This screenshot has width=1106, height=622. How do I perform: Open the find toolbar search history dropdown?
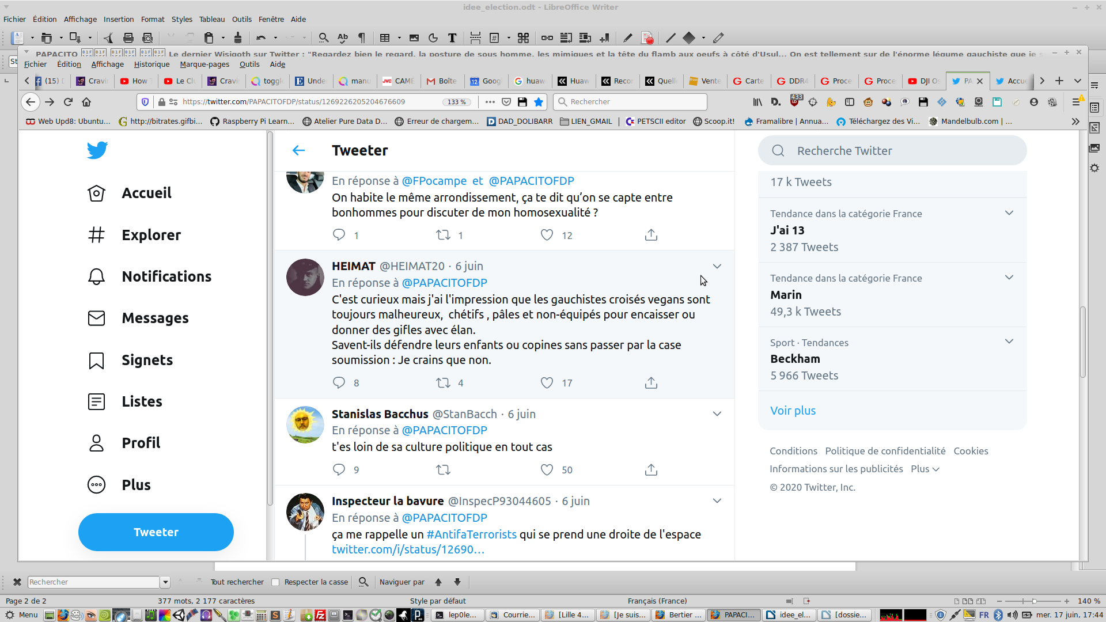tap(165, 582)
